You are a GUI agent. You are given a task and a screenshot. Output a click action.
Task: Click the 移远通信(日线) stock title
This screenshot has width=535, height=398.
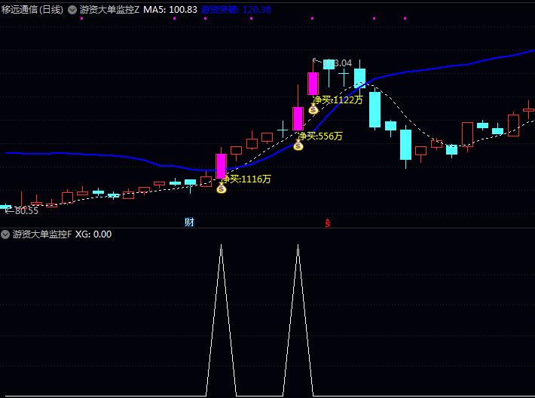32,10
